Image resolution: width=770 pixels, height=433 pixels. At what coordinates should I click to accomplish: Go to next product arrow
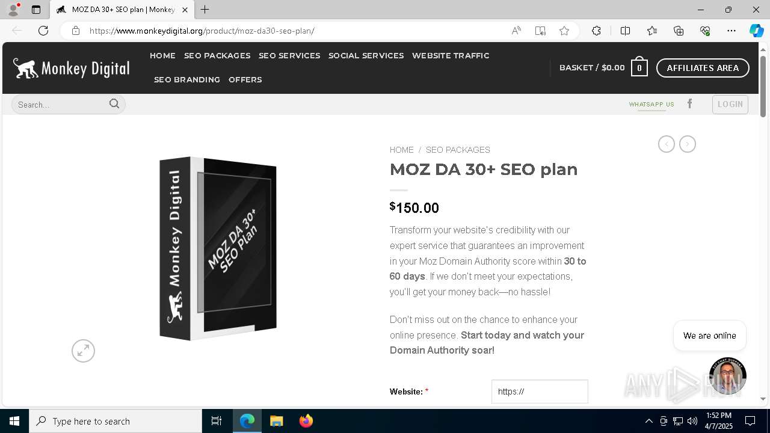[688, 144]
